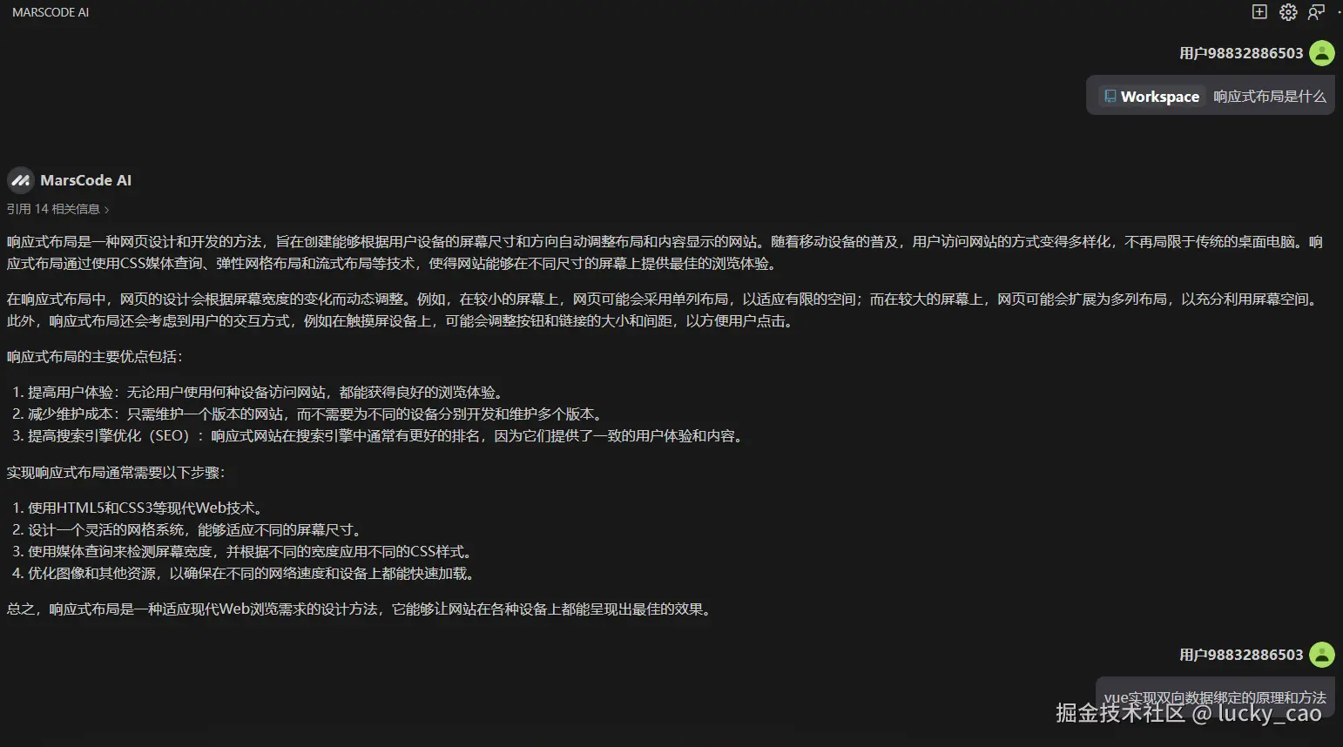Click the contact/share icon in the top toolbar
The image size is (1343, 747).
(1316, 12)
